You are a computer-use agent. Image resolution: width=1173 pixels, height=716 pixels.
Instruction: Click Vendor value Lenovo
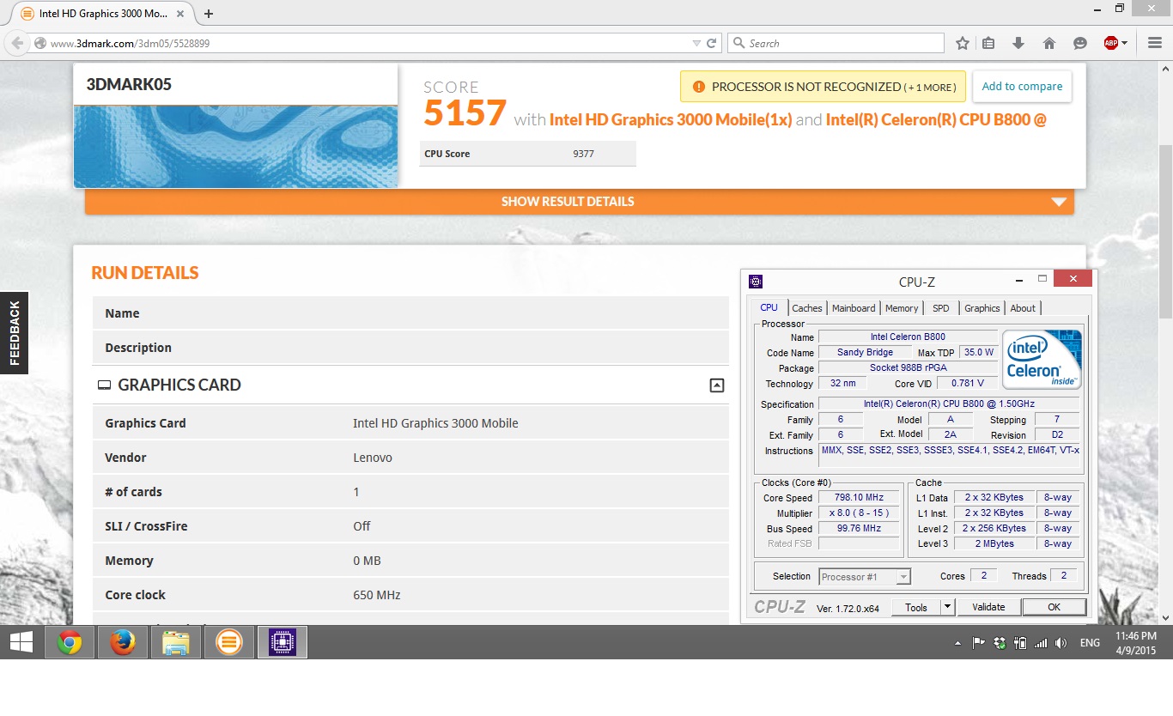coord(373,458)
